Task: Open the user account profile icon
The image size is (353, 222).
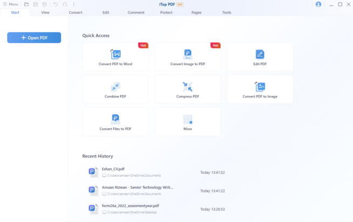Action: point(318,4)
